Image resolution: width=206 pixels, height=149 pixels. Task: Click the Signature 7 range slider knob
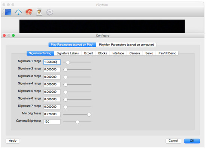(x=66, y=107)
